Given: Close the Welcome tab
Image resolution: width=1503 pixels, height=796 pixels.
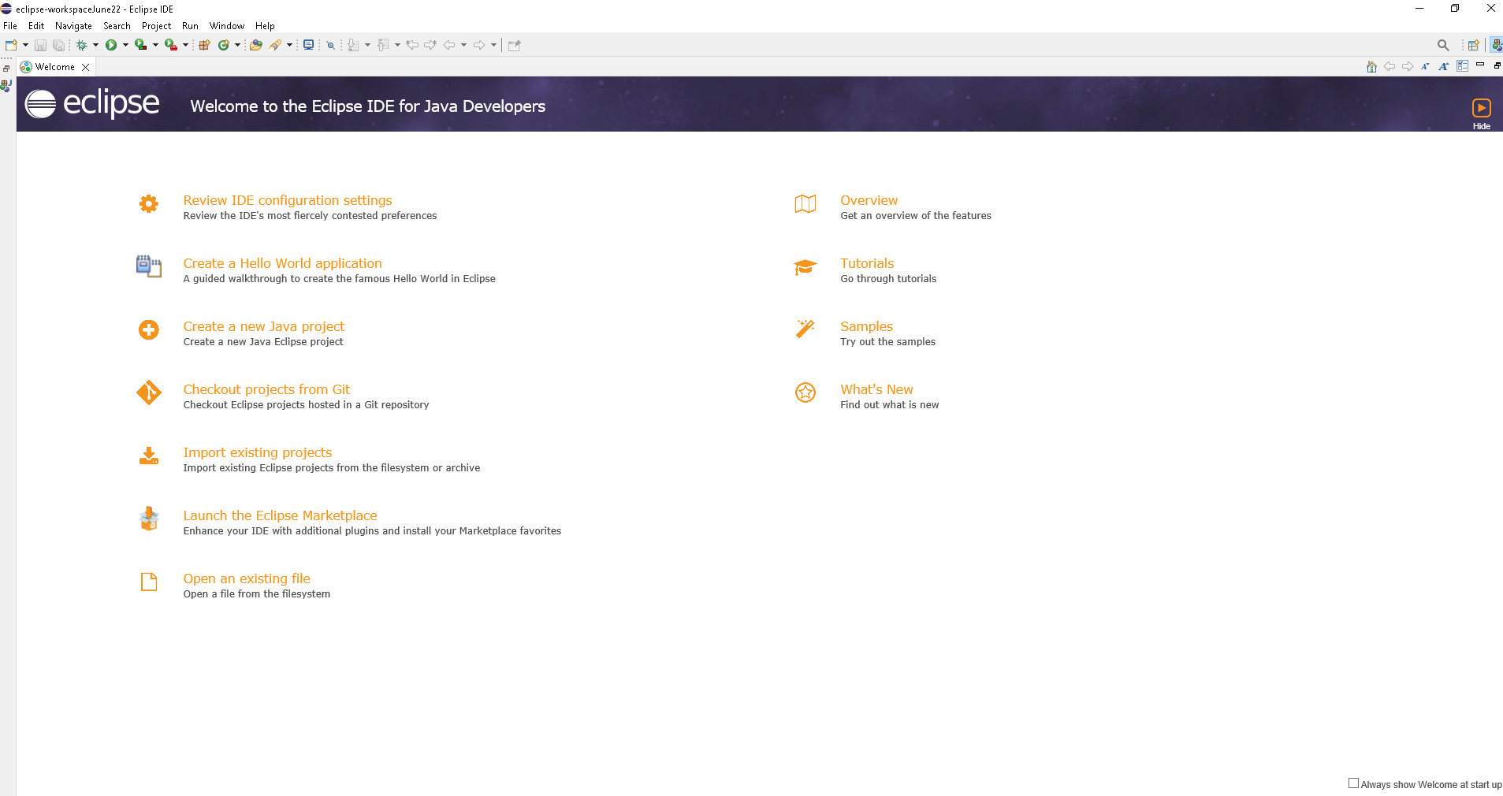Looking at the screenshot, I should tap(86, 67).
